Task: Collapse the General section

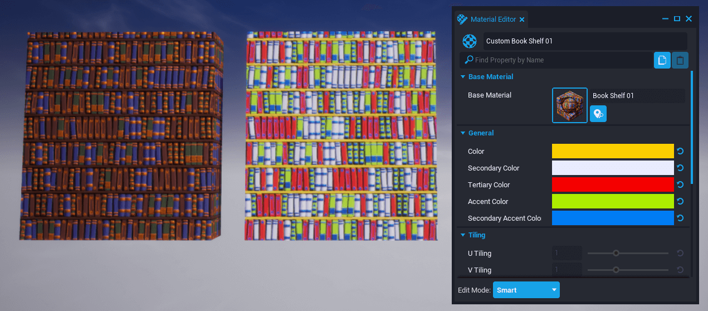Action: pyautogui.click(x=463, y=133)
